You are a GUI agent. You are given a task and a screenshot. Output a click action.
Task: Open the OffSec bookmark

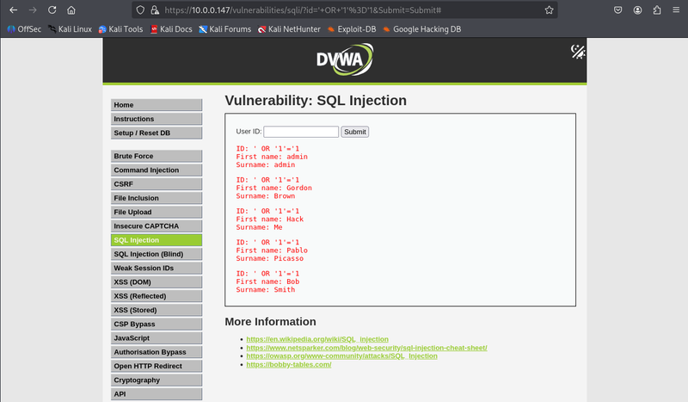pos(24,29)
